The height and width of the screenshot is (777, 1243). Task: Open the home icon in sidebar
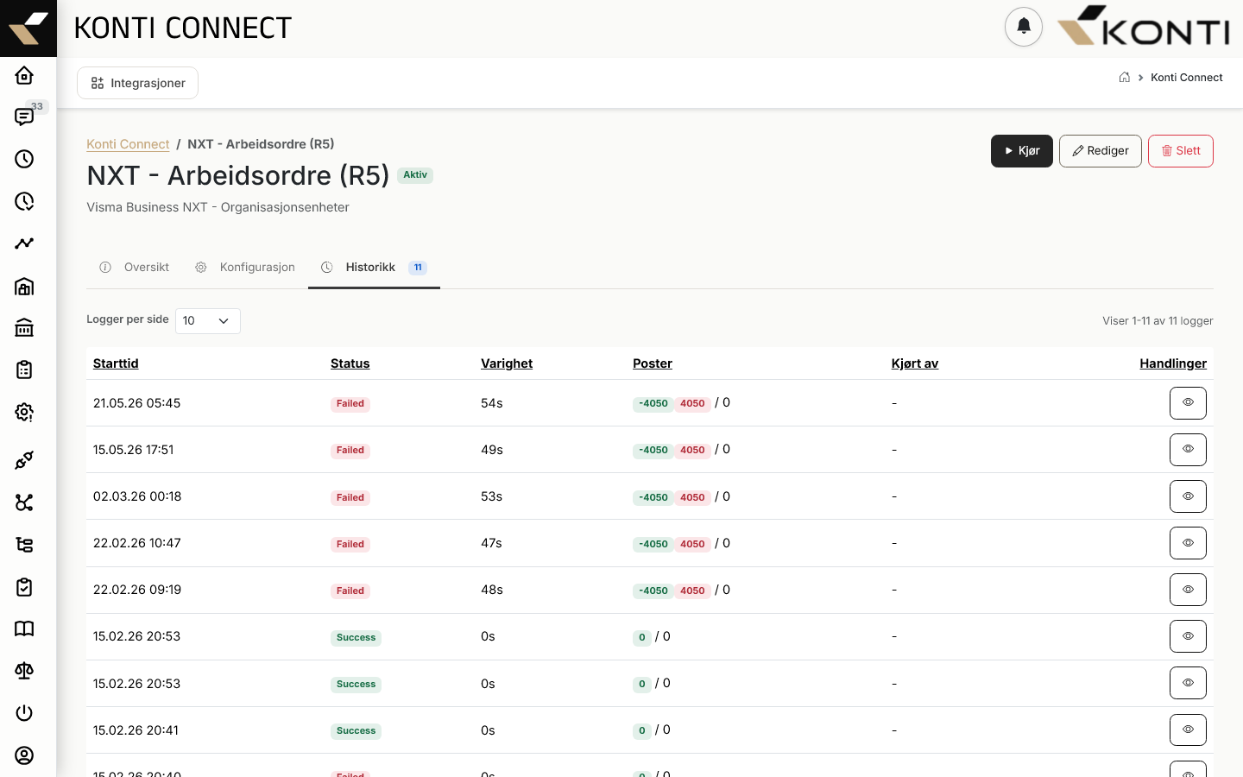click(x=24, y=75)
